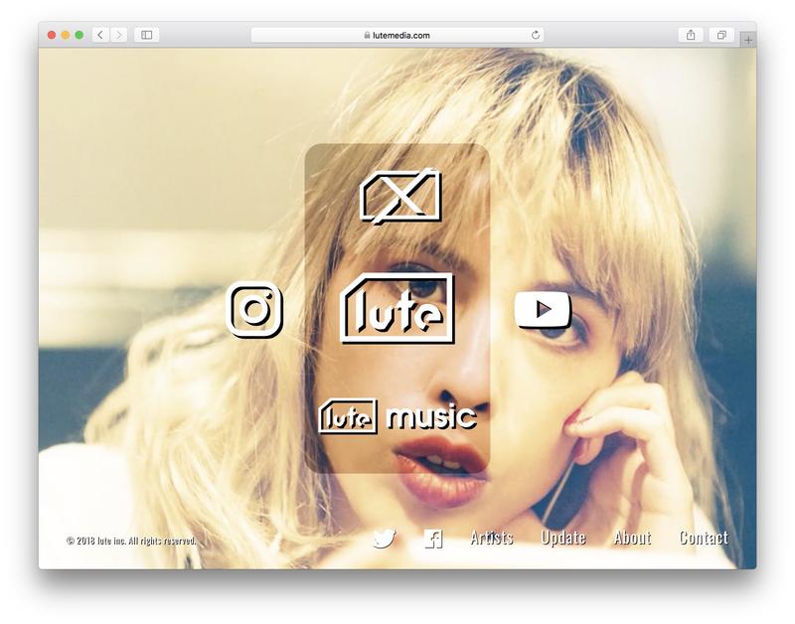Toggle the Safari sidebar
The height and width of the screenshot is (624, 795).
click(x=146, y=35)
